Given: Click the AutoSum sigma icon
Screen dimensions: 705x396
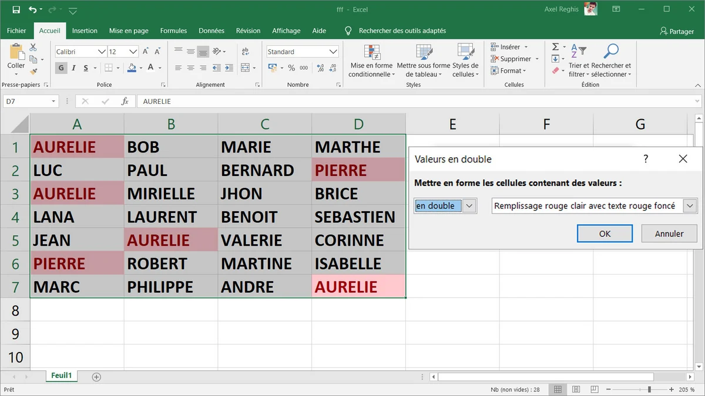Looking at the screenshot, I should click(x=554, y=46).
